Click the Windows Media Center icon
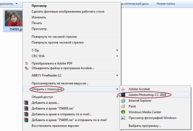Viewport: 193px width, 131px height. (x=123, y=112)
